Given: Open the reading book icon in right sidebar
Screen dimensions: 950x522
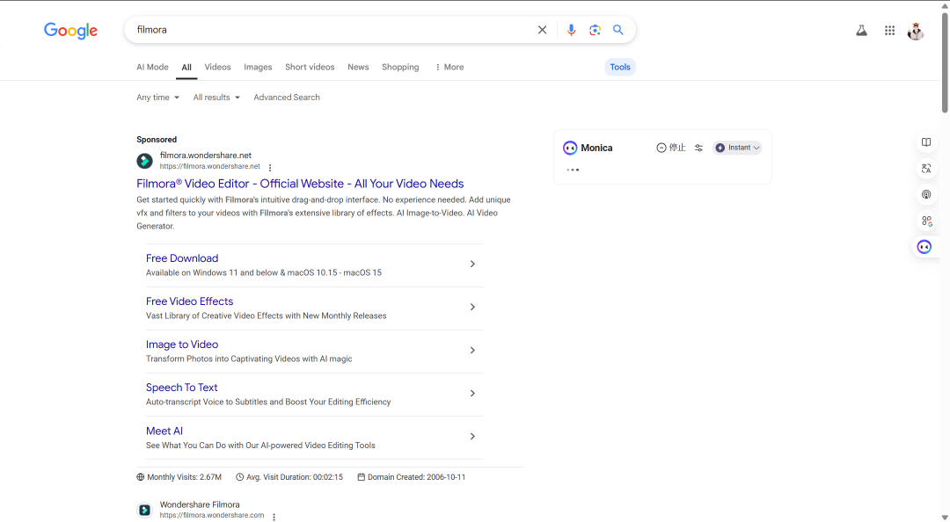Looking at the screenshot, I should (x=925, y=142).
